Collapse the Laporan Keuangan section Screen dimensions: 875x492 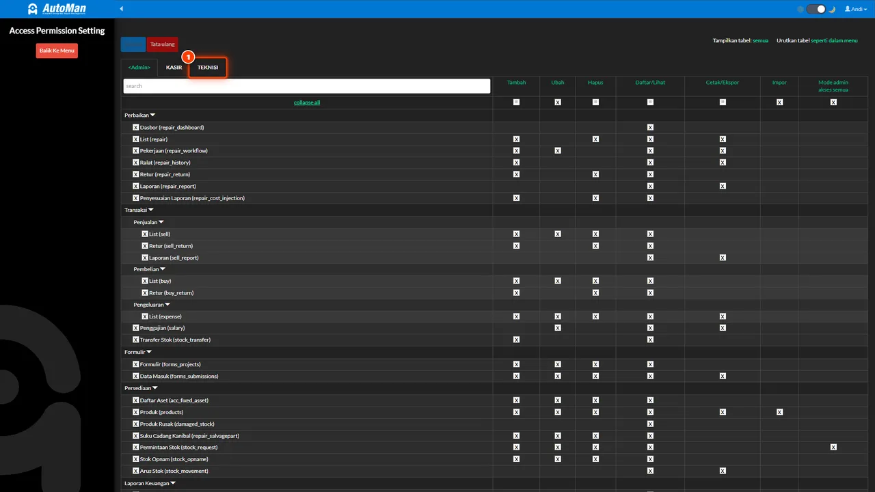[x=150, y=483]
